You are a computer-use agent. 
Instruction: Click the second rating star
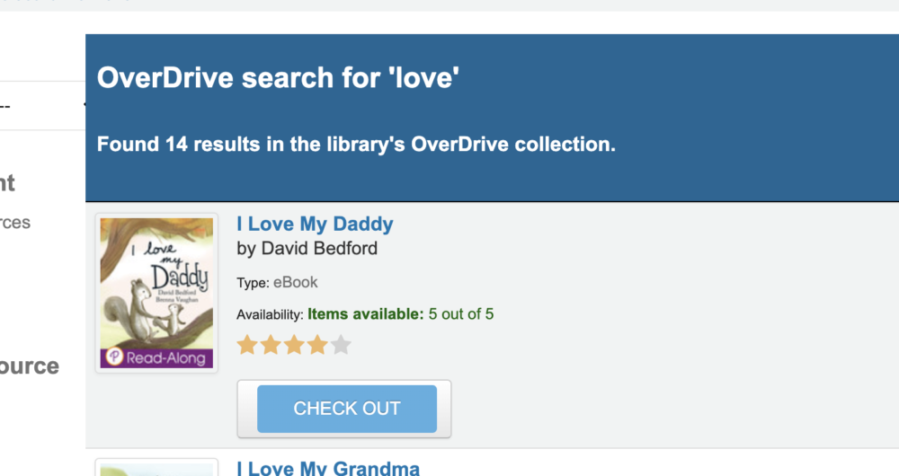click(271, 345)
